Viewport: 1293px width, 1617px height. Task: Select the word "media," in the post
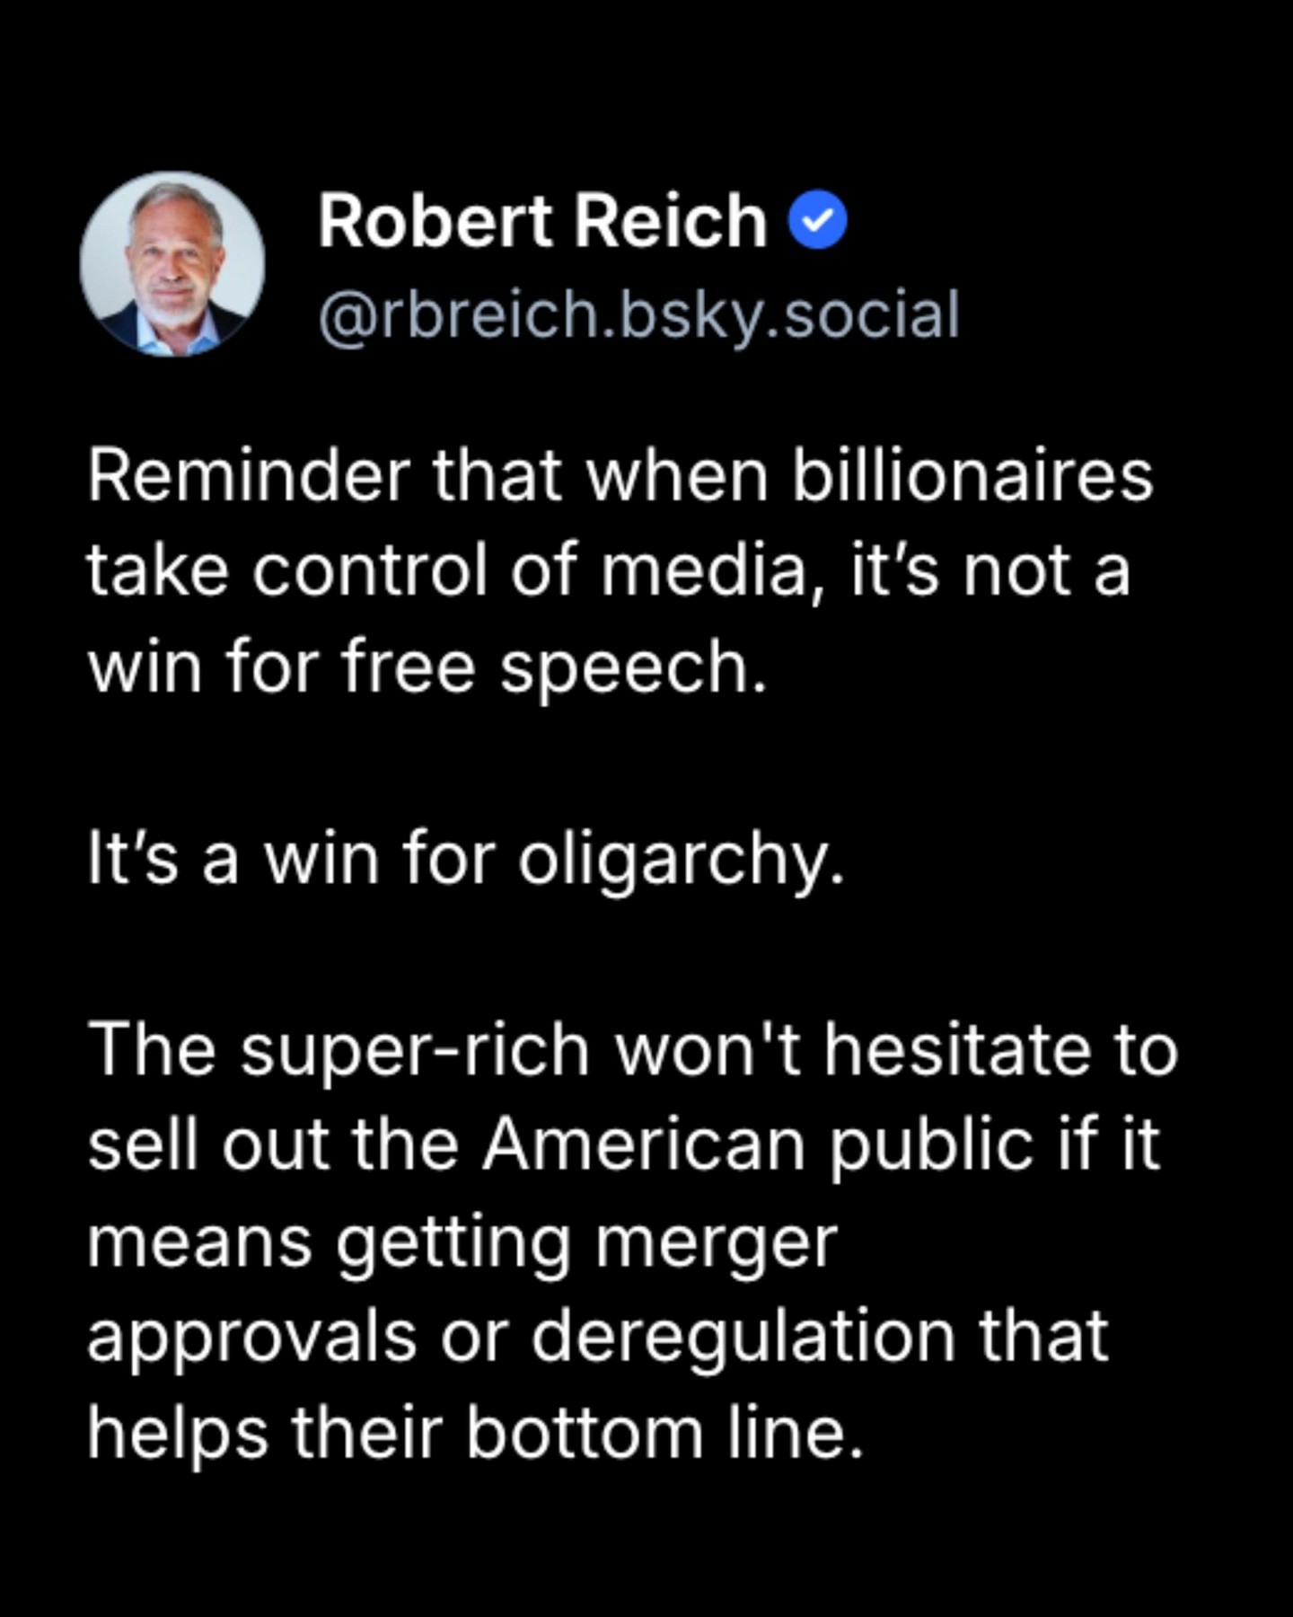pos(703,572)
